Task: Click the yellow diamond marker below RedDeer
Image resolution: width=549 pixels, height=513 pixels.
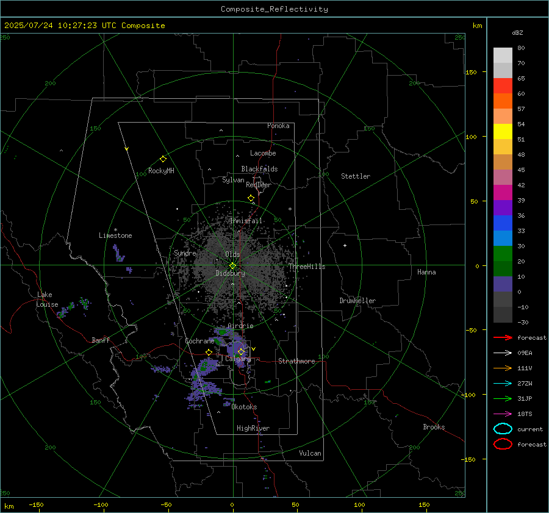Action: coord(251,198)
